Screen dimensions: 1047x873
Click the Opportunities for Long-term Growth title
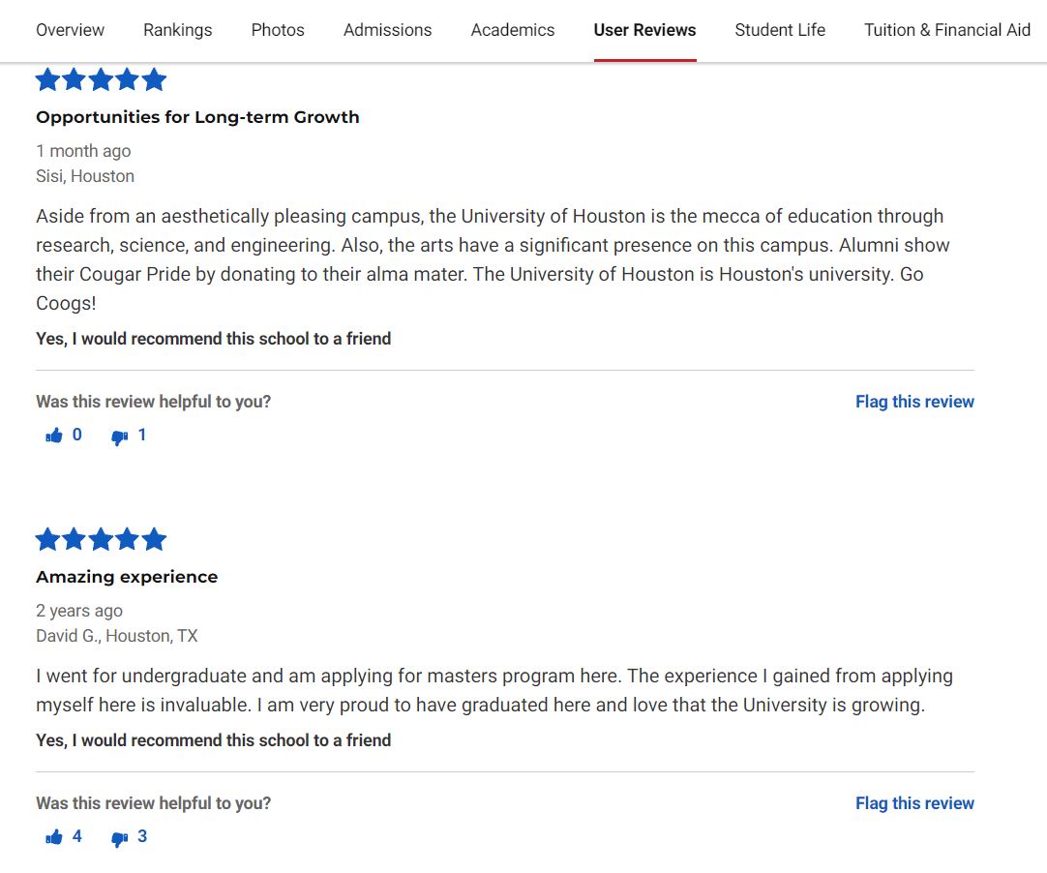[x=197, y=117]
